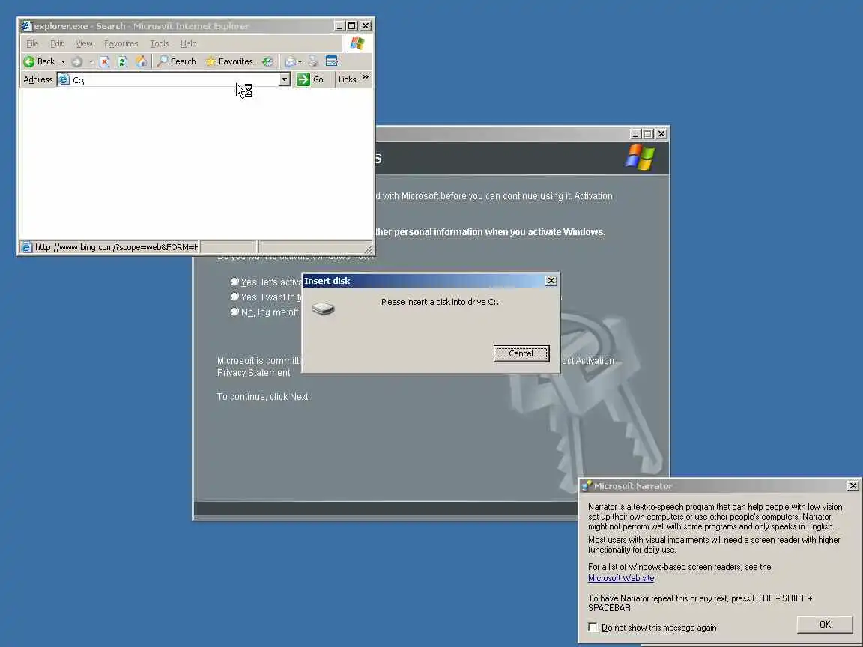
Task: Click the Microsoft Narrator title icon
Action: pyautogui.click(x=587, y=486)
